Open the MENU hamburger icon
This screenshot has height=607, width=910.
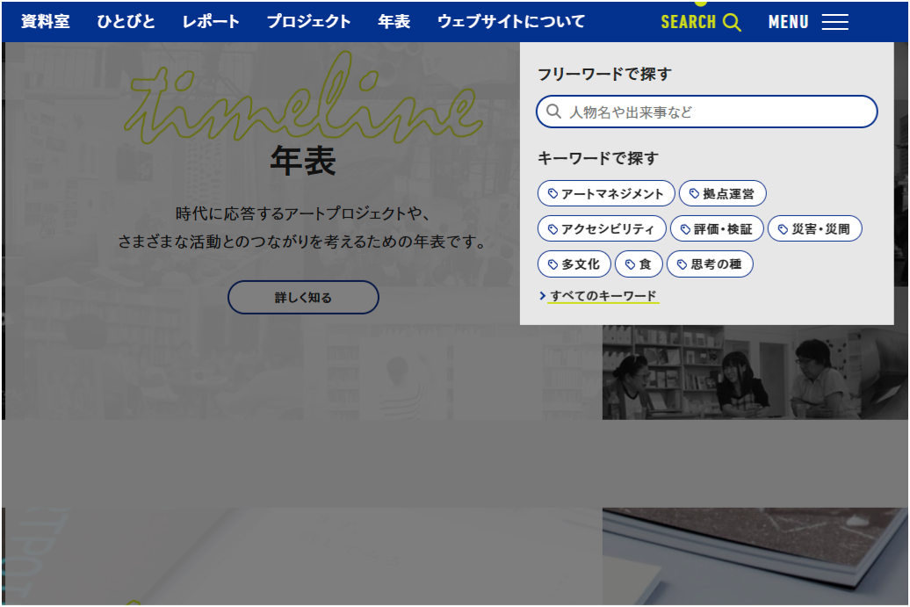[834, 23]
